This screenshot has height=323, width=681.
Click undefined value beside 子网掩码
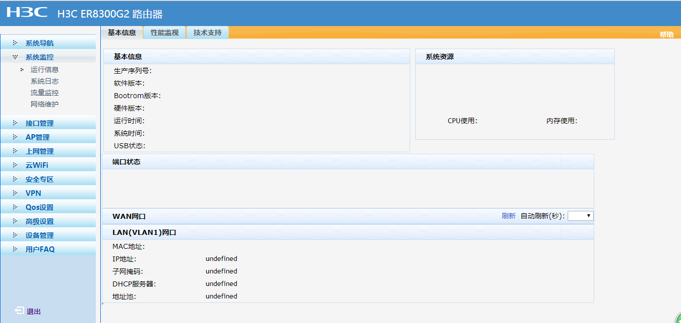[x=221, y=271]
